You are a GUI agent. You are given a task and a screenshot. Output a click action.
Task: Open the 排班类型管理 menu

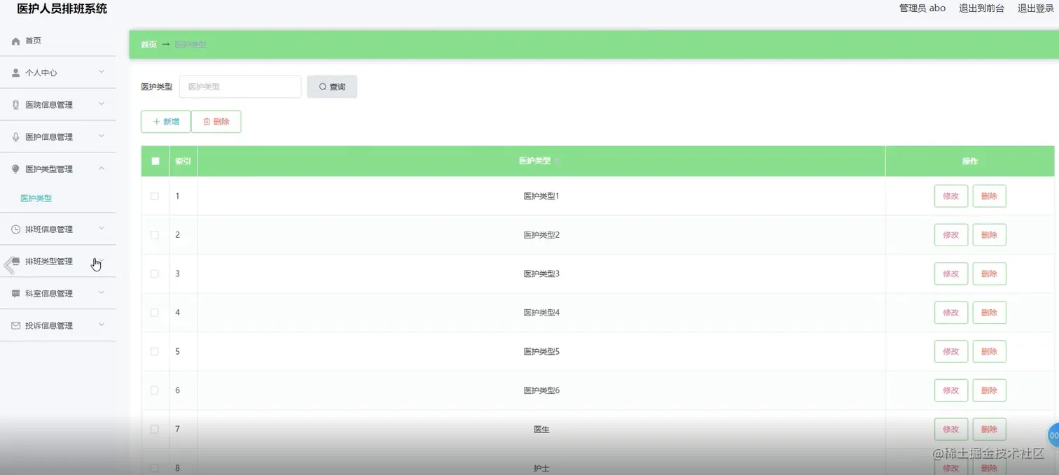58,262
